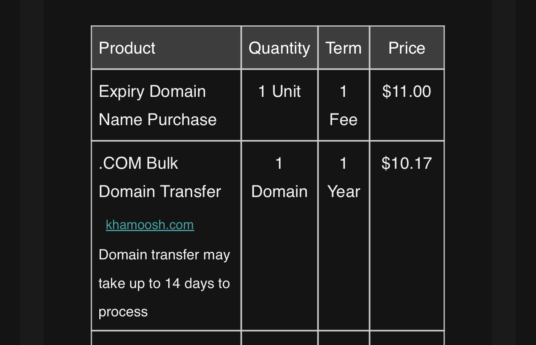Click the Product column header
The width and height of the screenshot is (536, 345).
coord(166,48)
